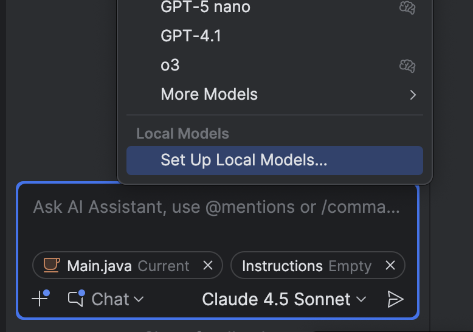Screen dimensions: 473x332
Task: Click Set Up Local Models...
Action: click(244, 160)
